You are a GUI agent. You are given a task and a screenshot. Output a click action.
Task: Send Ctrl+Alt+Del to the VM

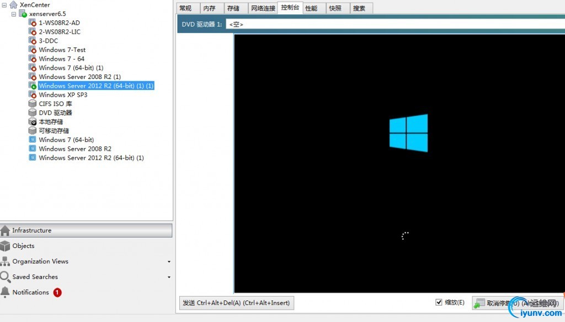pos(237,303)
